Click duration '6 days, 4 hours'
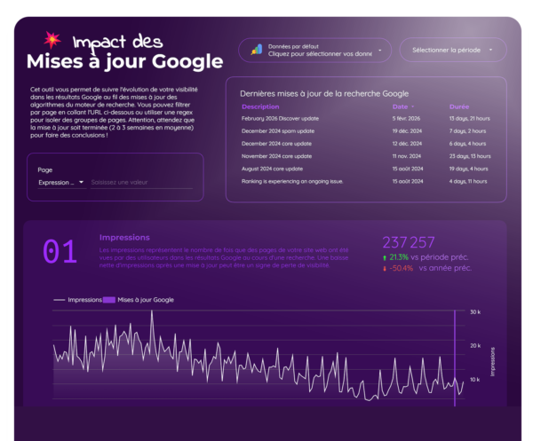533x441 pixels. (x=467, y=144)
